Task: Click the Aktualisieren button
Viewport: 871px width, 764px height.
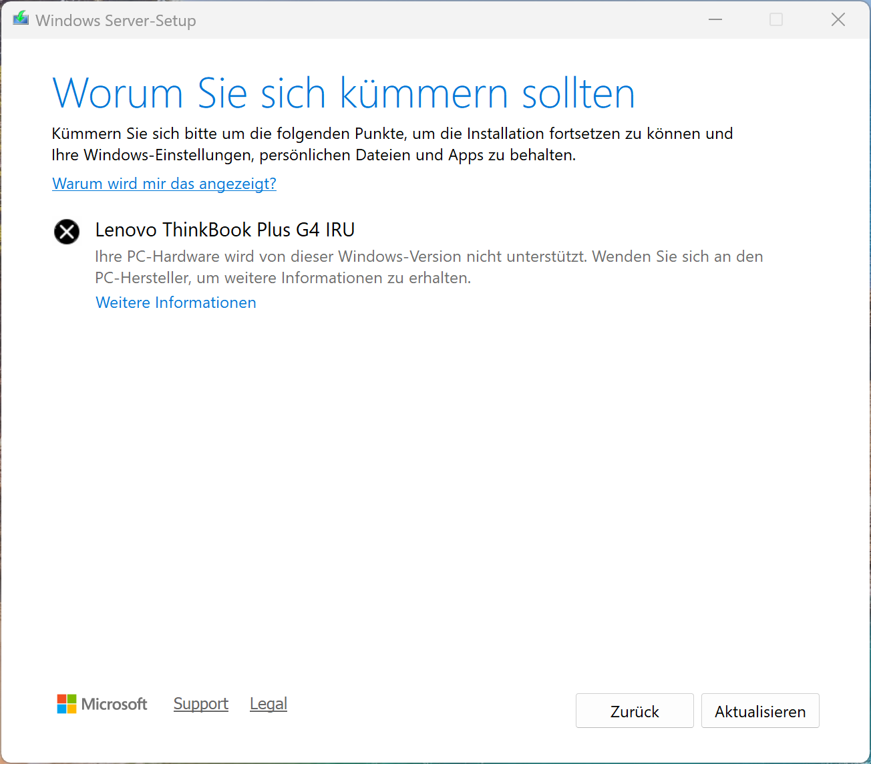Action: point(760,711)
